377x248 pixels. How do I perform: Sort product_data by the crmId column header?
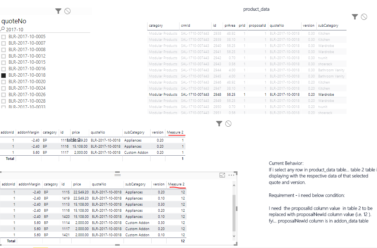point(186,26)
